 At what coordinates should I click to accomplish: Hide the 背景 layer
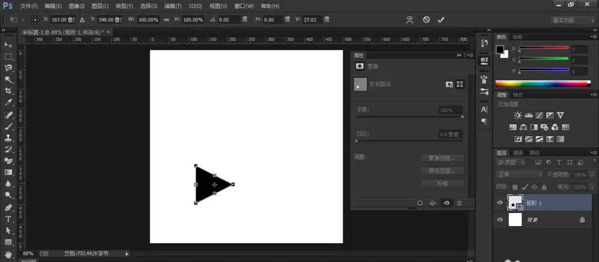click(x=500, y=219)
